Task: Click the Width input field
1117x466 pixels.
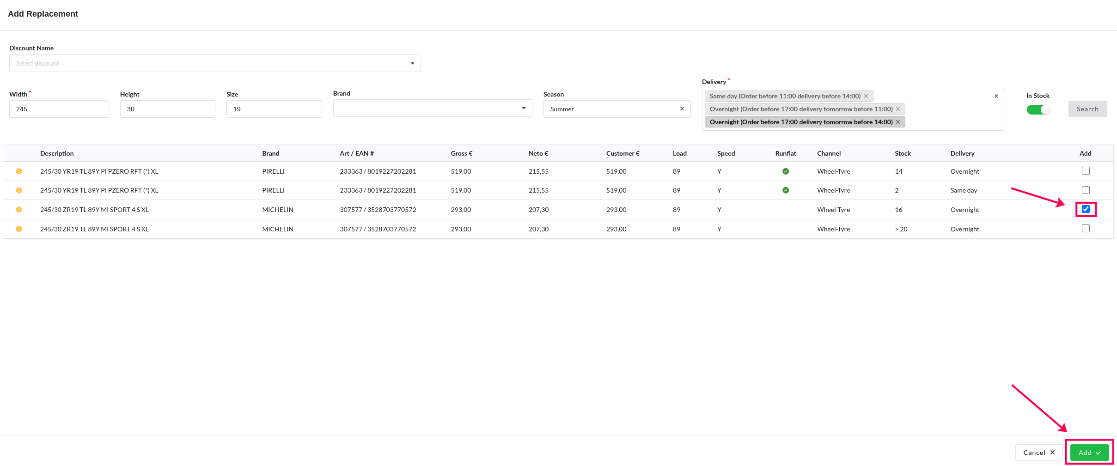Action: point(59,109)
